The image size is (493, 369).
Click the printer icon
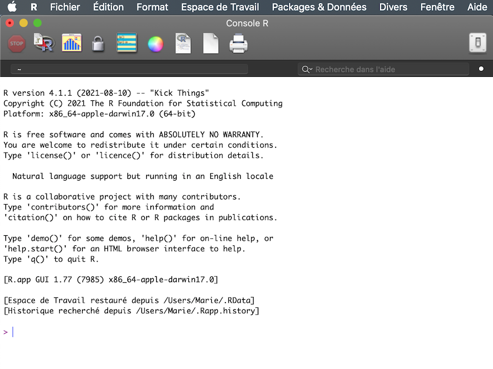(x=238, y=43)
